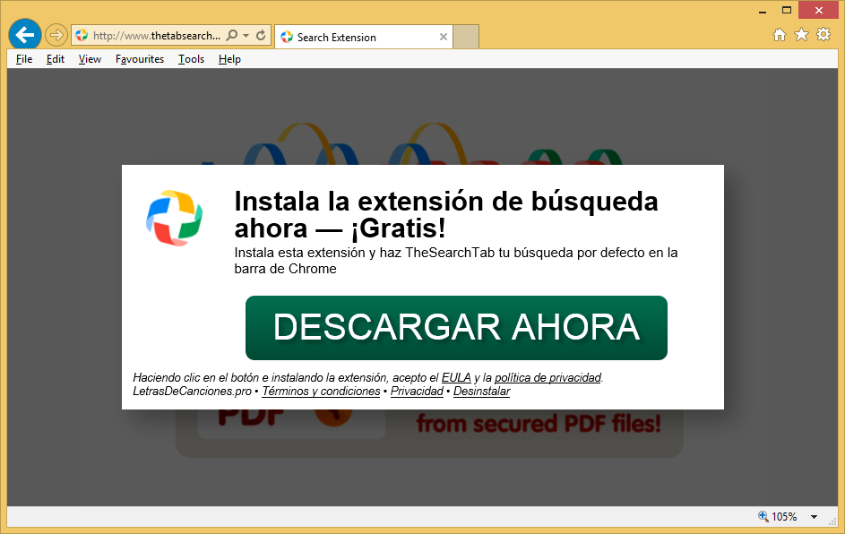Open the Tools menu

pyautogui.click(x=191, y=59)
